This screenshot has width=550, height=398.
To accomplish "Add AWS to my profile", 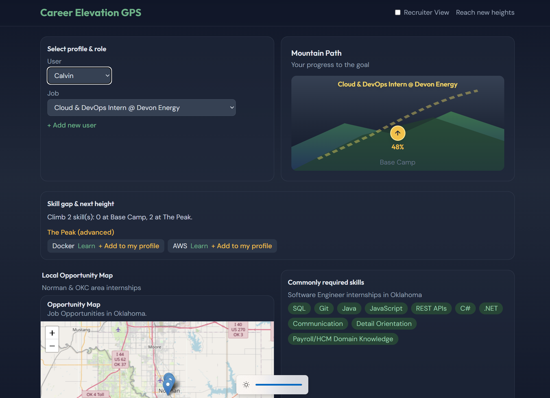I will [x=242, y=246].
